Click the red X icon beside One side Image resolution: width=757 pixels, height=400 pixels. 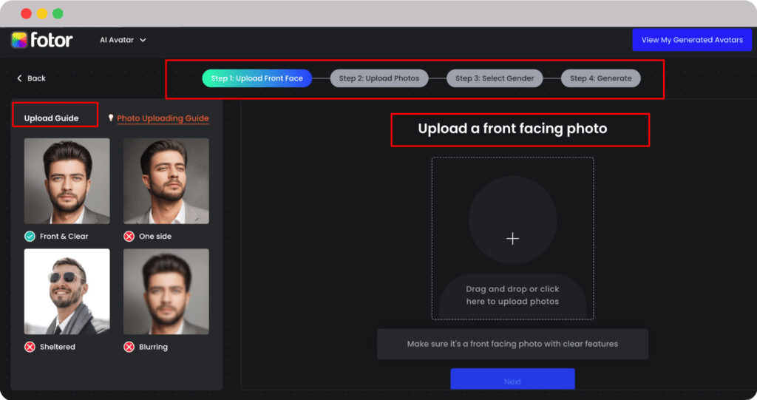point(129,237)
